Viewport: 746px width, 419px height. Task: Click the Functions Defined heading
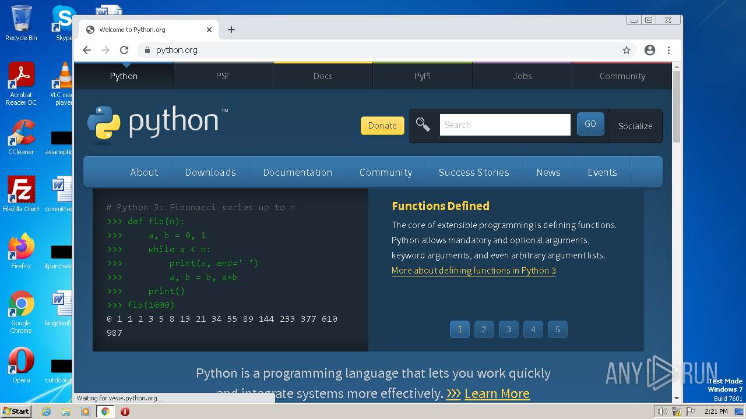pos(441,206)
